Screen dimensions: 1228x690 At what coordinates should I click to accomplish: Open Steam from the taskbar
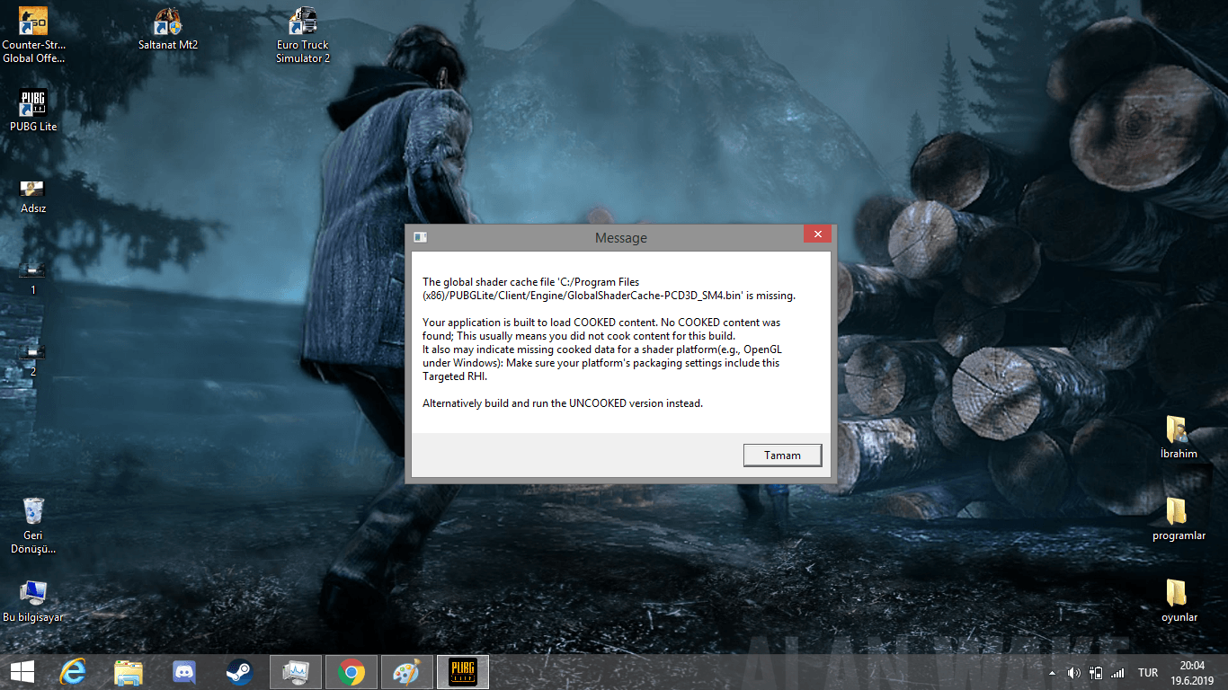239,672
